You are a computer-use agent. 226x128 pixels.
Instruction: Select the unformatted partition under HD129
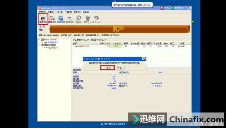coord(53,48)
